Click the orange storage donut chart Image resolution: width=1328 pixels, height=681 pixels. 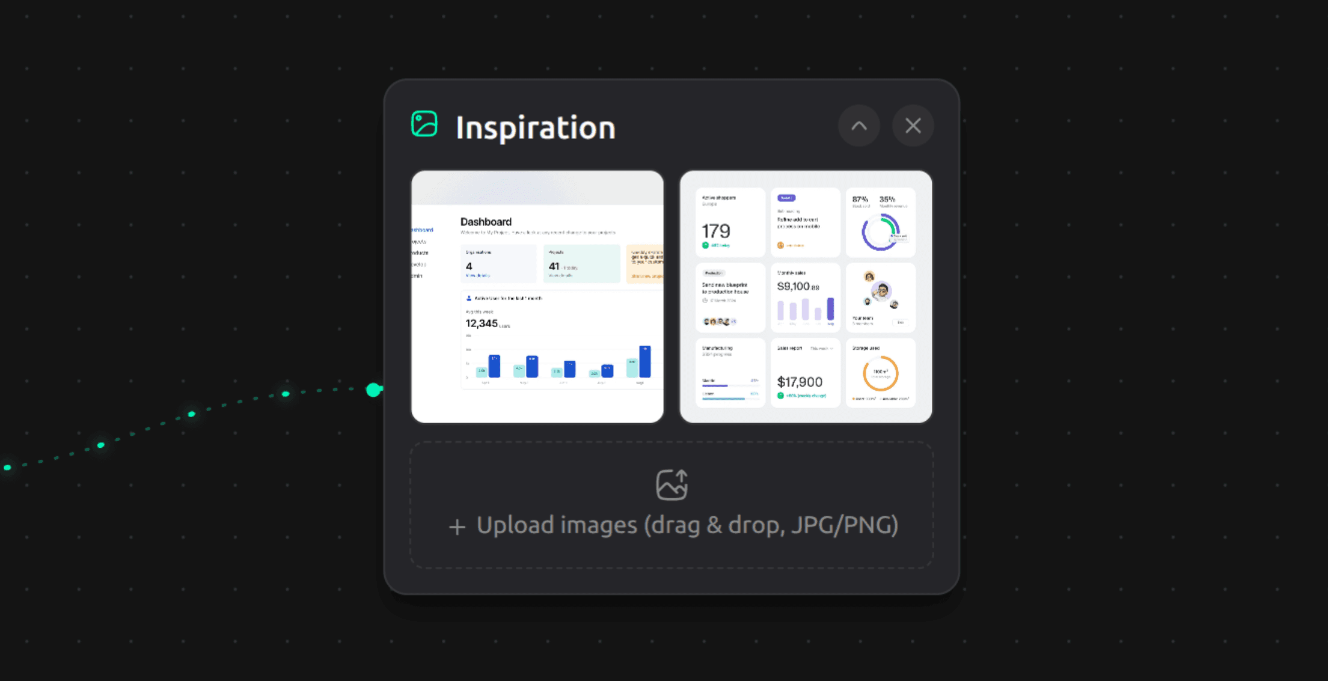tap(881, 373)
